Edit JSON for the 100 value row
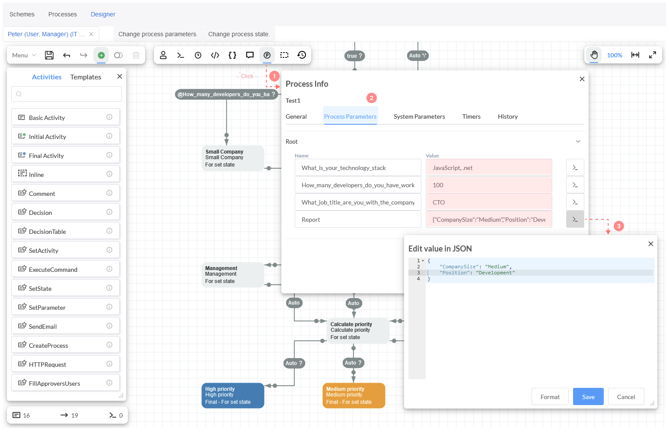 575,185
